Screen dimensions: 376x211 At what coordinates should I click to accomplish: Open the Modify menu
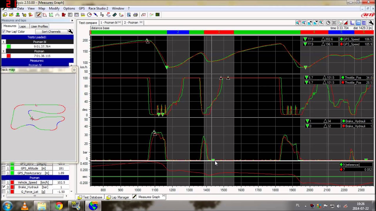coord(54,8)
